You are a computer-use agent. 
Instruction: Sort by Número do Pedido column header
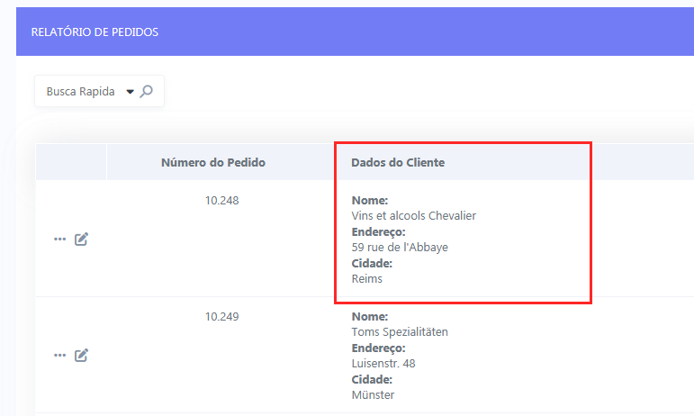(x=213, y=162)
